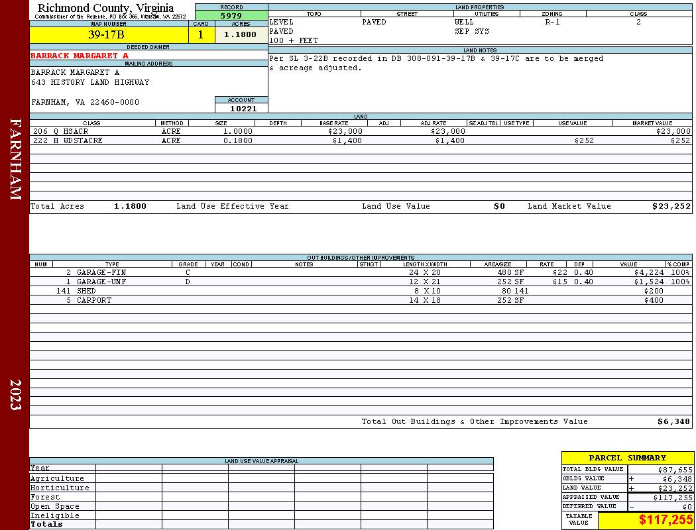Click deeded owner name BARRACK MARGARET A
Screen dimensions: 696x530
[80, 56]
